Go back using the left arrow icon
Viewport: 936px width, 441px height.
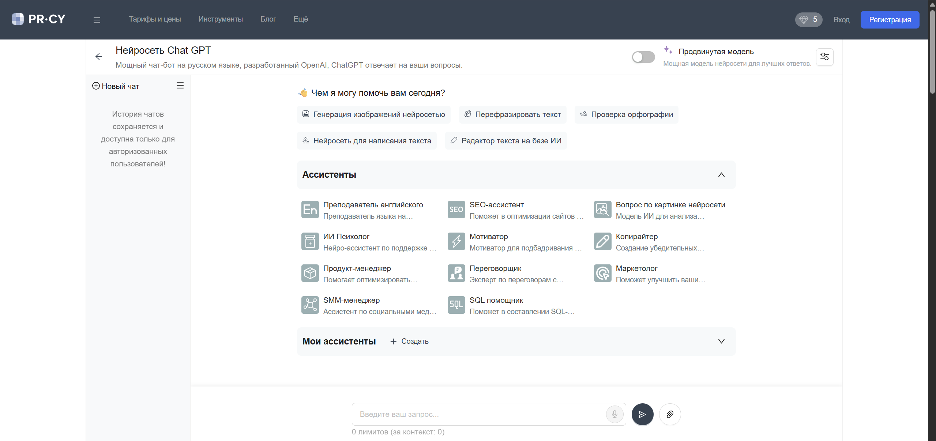[x=98, y=56]
